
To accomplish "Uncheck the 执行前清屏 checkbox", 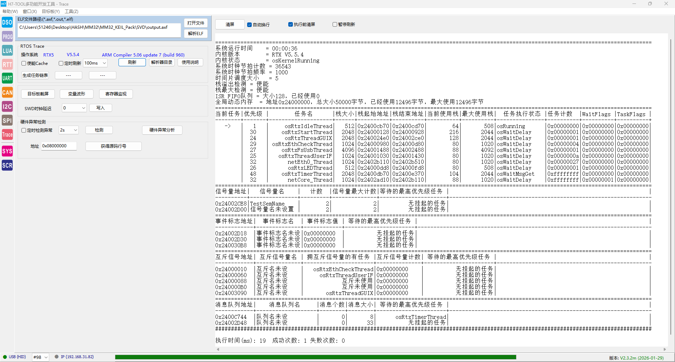I will click(290, 25).
